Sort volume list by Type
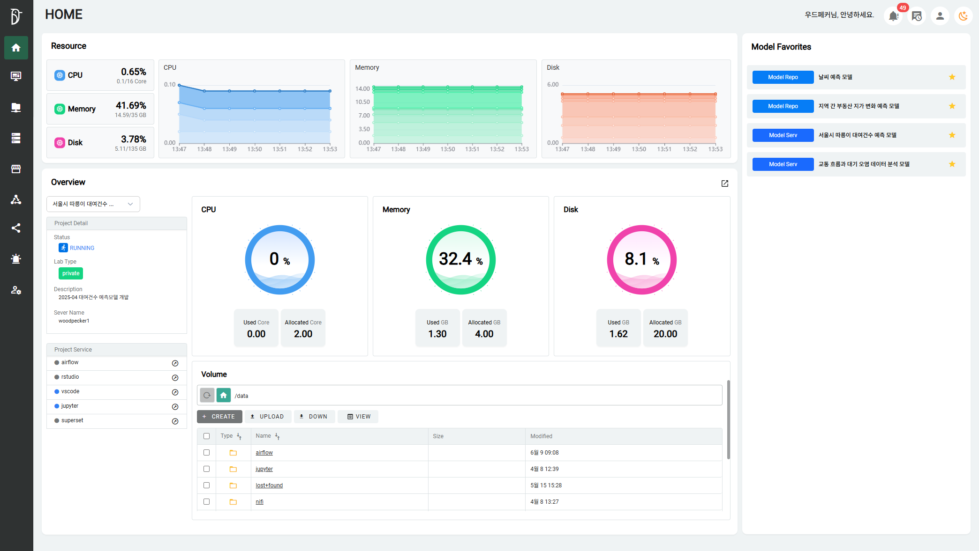This screenshot has height=551, width=979. coord(239,436)
